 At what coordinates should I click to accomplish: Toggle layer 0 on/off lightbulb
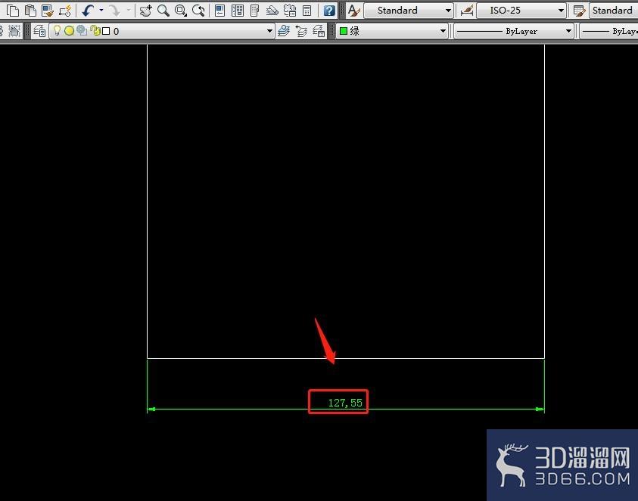57,30
